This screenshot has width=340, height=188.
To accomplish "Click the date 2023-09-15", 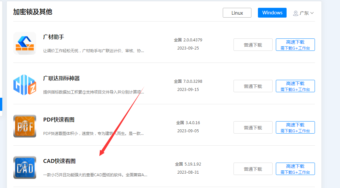I will [188, 90].
